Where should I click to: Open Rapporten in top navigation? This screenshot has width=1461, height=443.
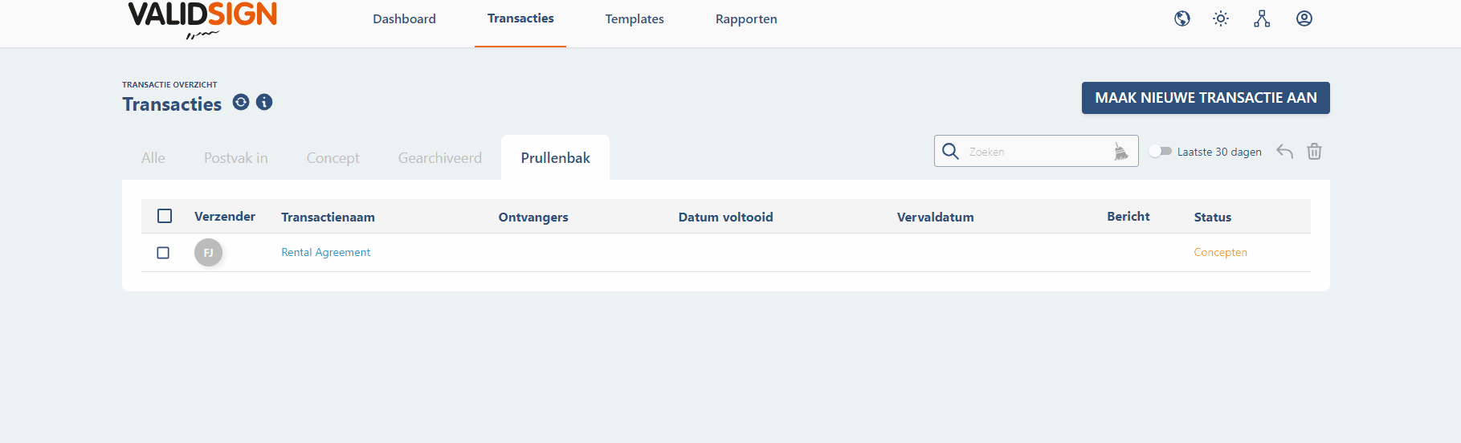point(746,18)
